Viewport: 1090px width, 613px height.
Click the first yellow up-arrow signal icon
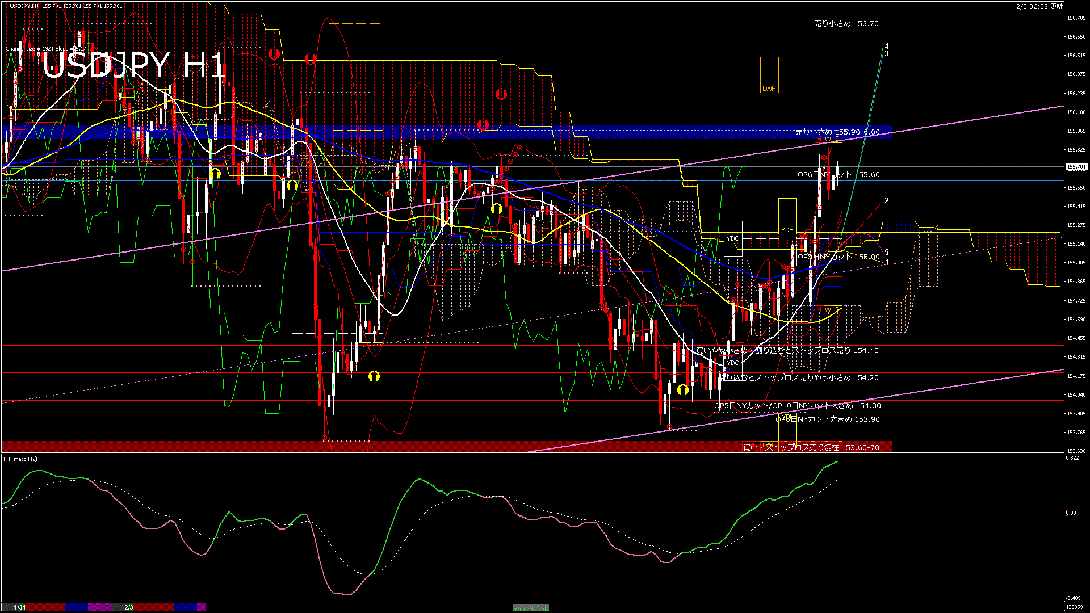[x=215, y=173]
